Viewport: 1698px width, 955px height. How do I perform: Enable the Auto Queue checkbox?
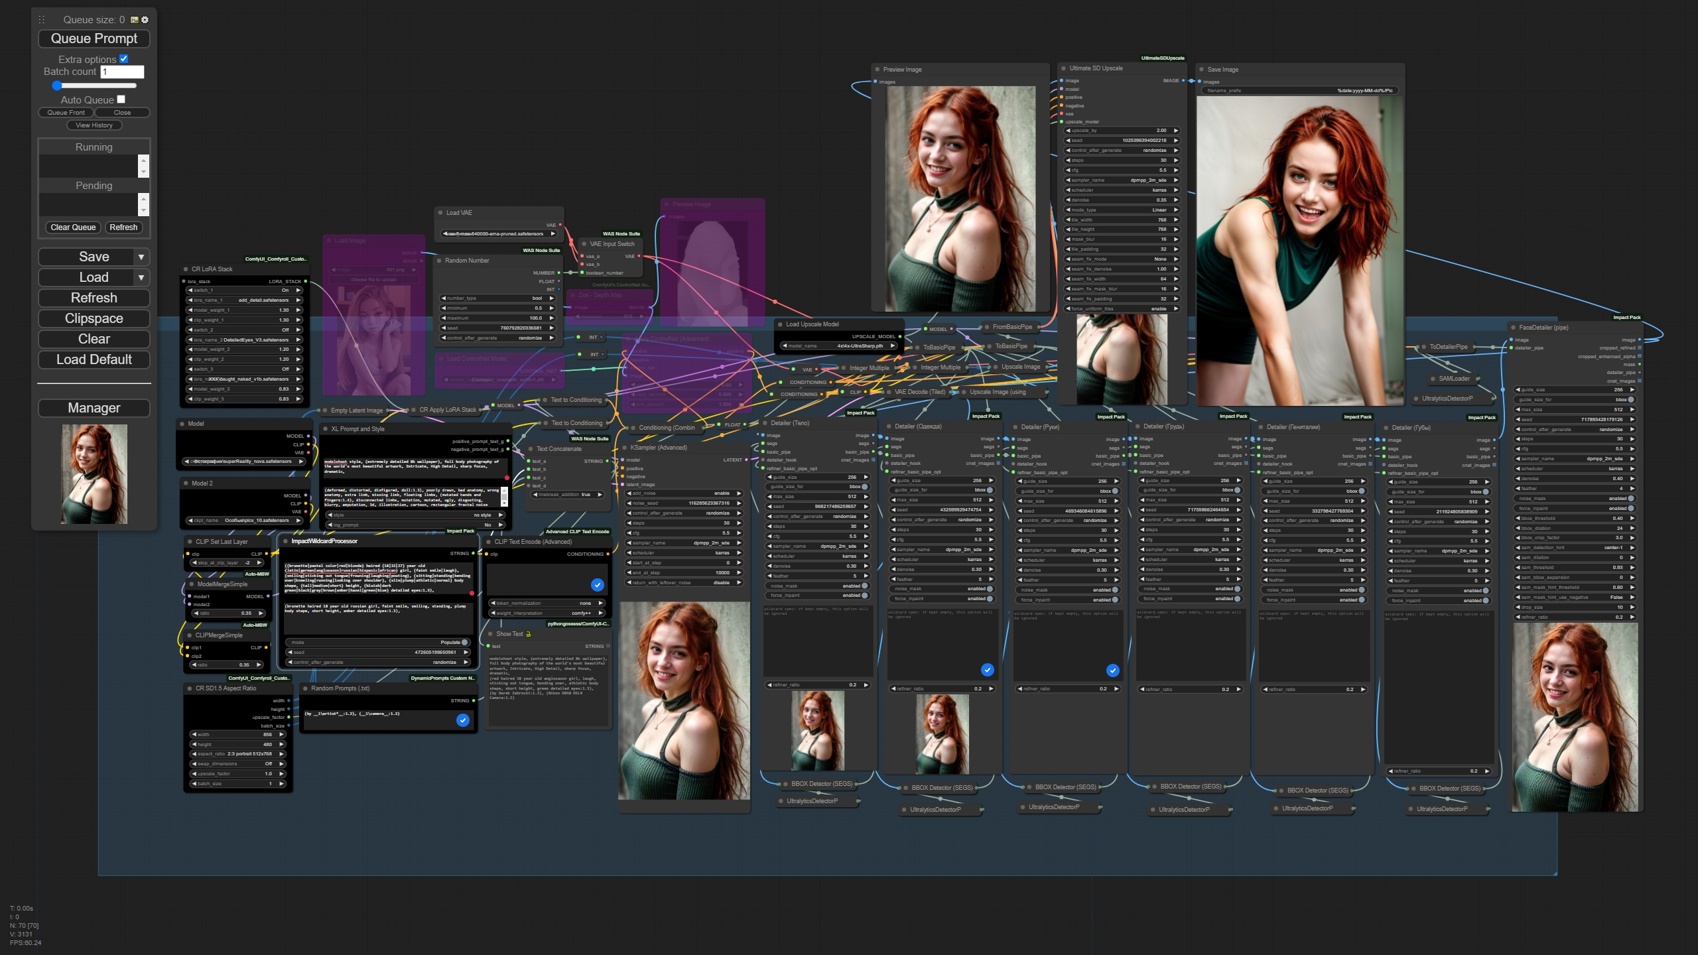click(121, 99)
